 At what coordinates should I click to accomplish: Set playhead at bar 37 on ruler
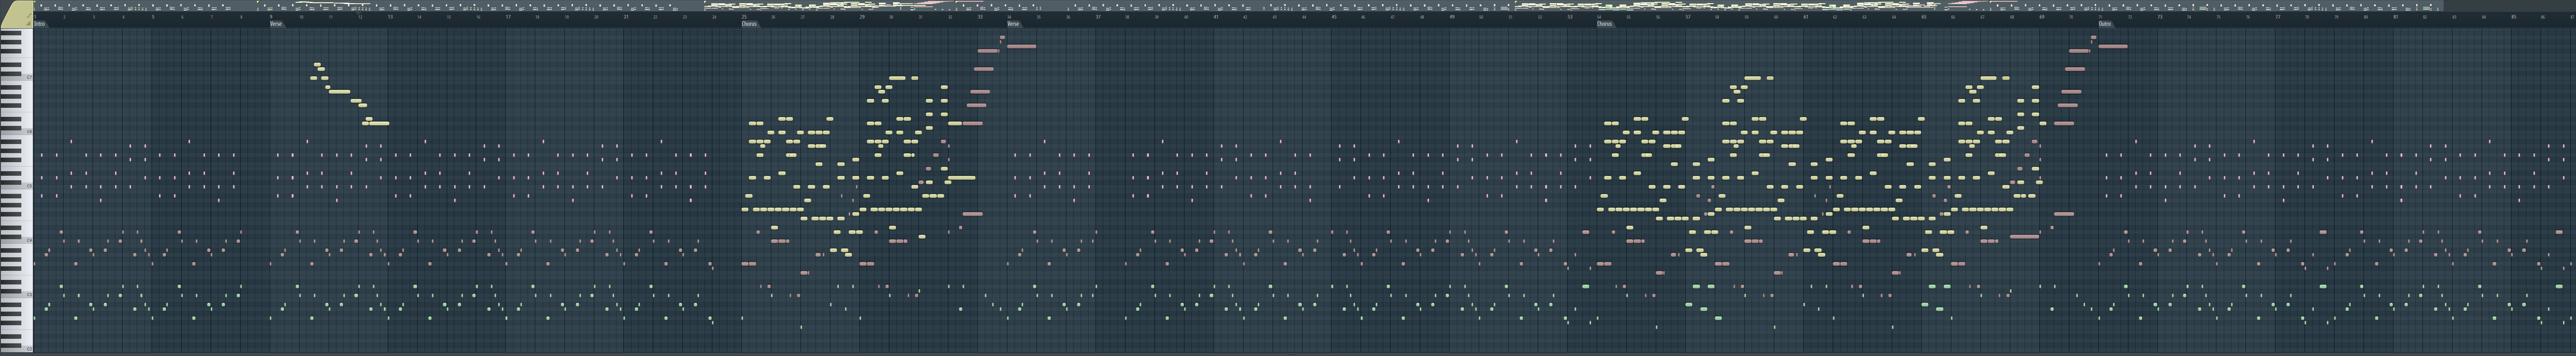(x=1098, y=16)
